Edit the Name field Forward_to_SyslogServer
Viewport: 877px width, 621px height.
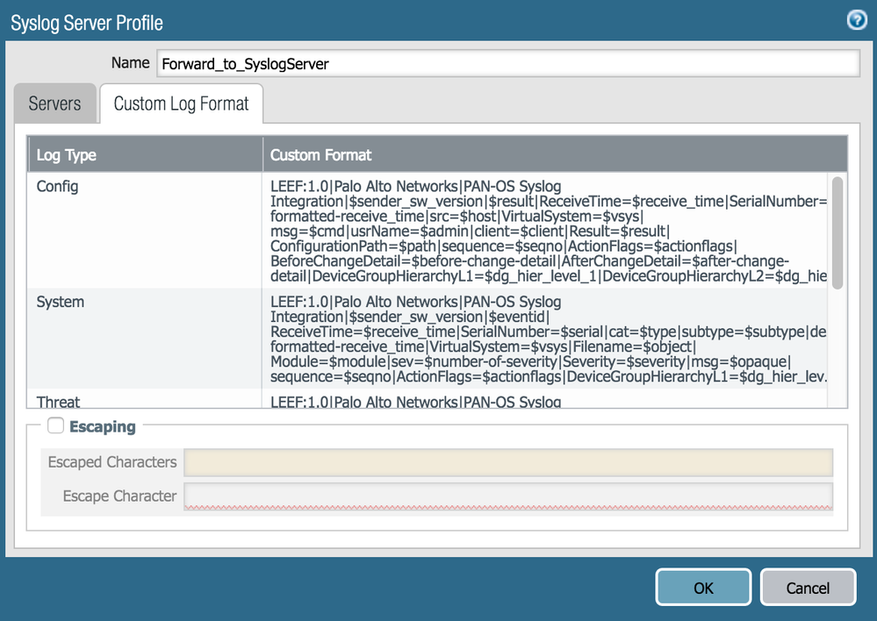pyautogui.click(x=508, y=64)
